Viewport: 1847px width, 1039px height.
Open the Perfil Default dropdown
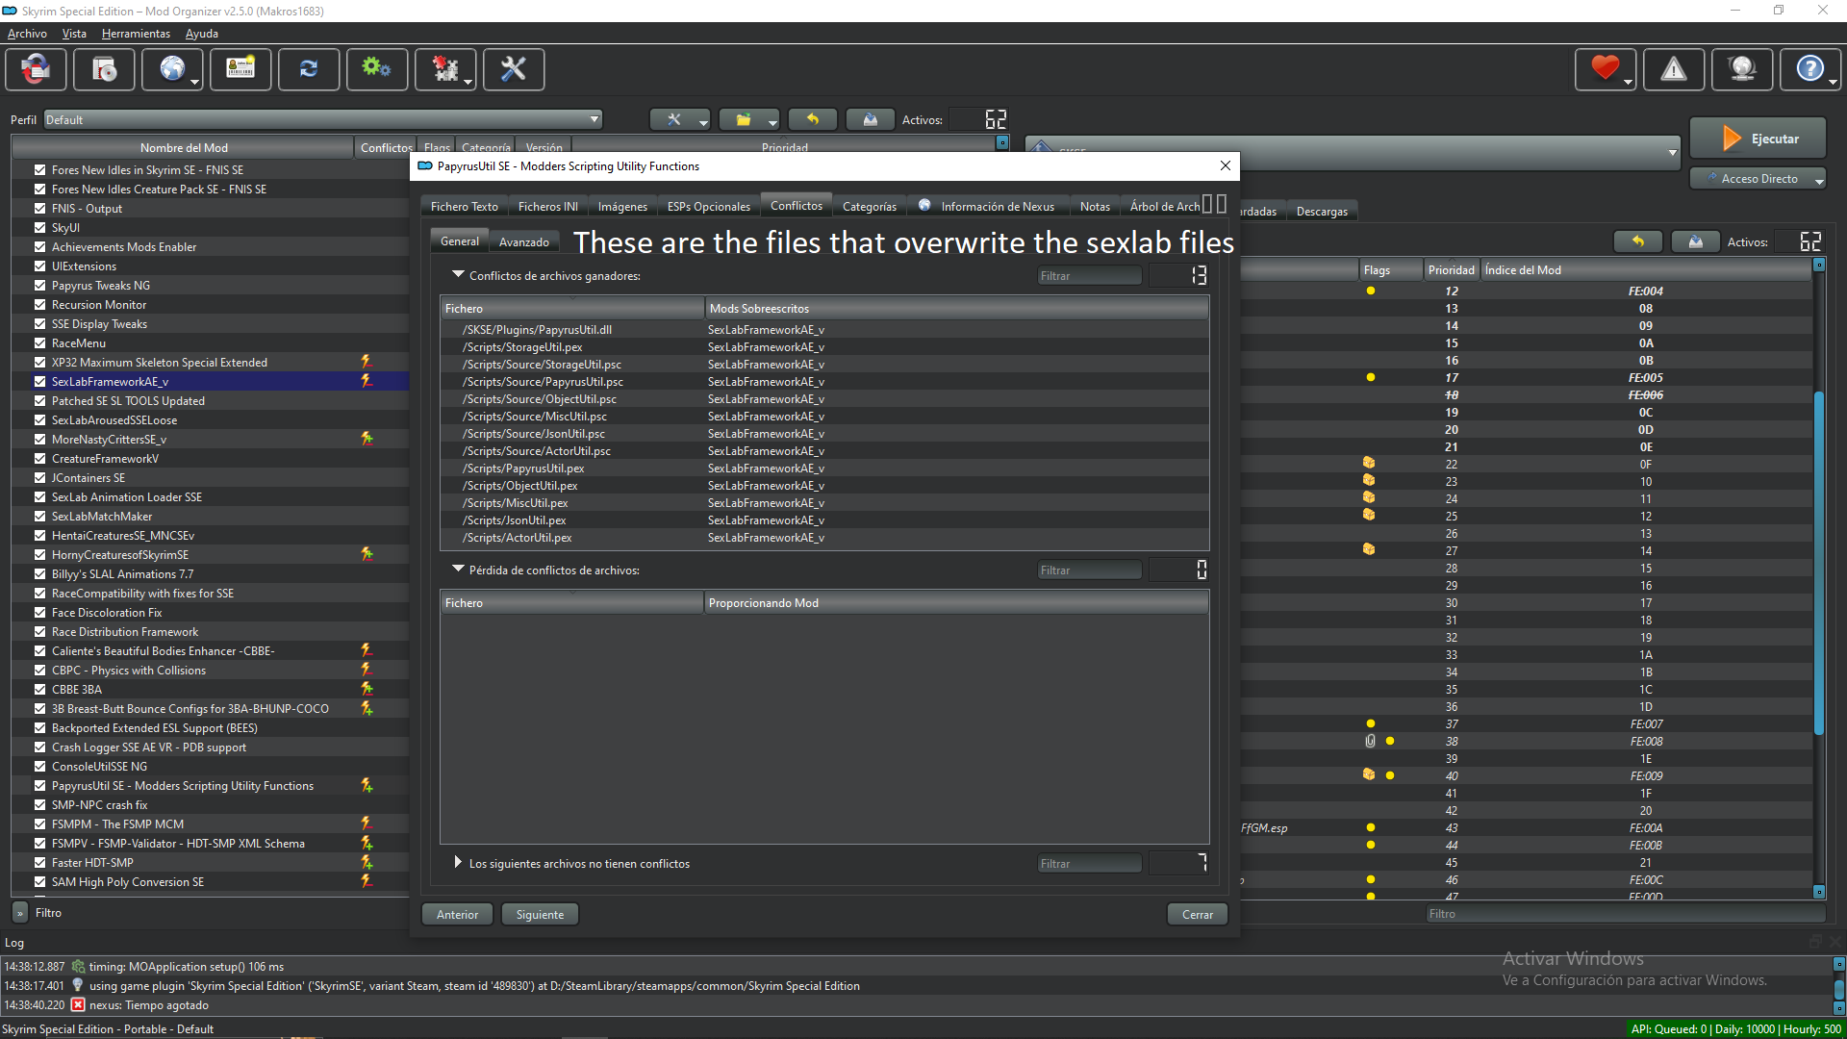click(x=323, y=119)
